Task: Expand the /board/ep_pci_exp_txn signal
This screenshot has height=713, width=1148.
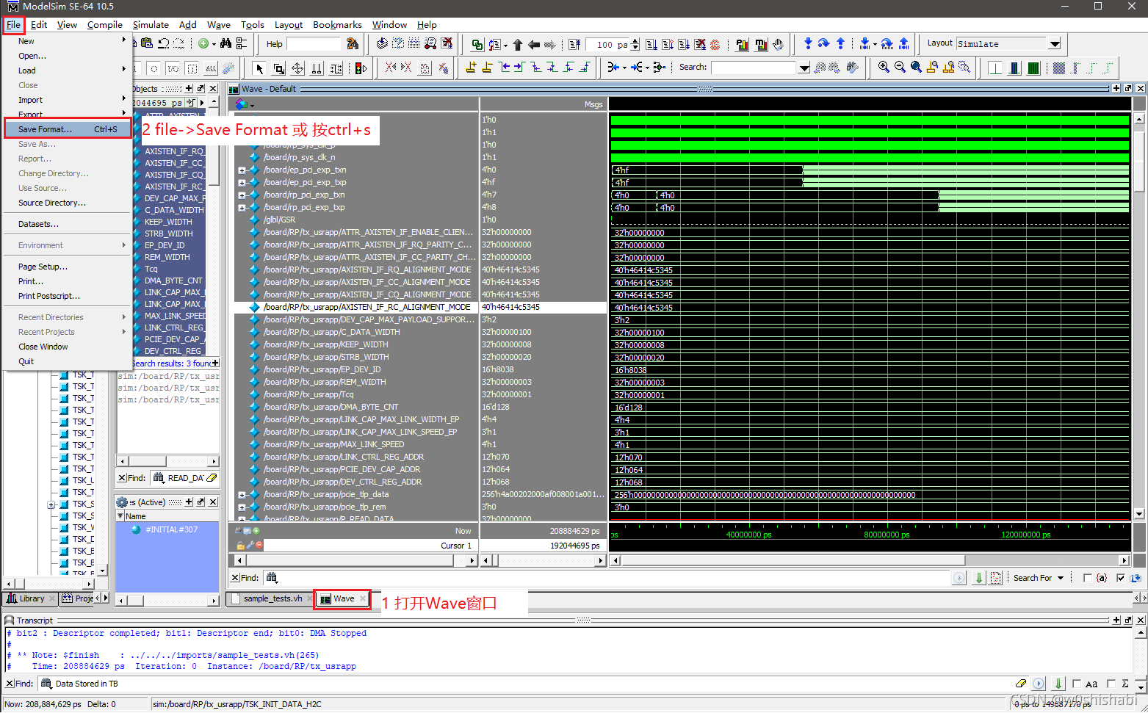Action: click(x=242, y=170)
